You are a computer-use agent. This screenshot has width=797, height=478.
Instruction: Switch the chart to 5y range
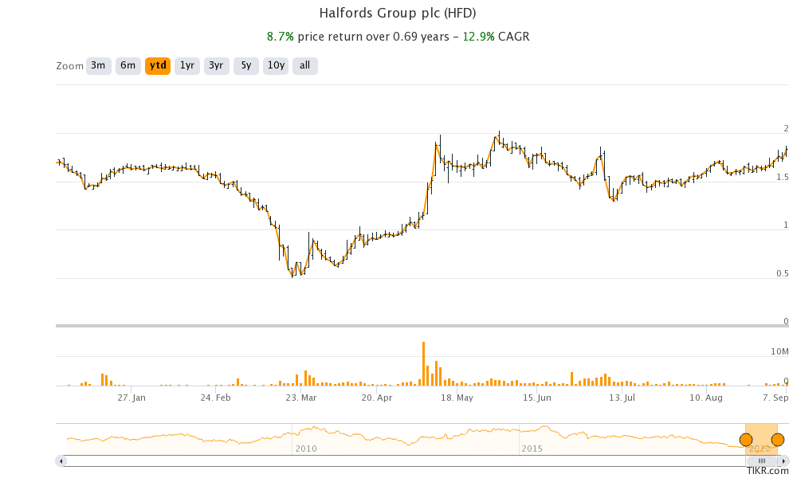[246, 65]
